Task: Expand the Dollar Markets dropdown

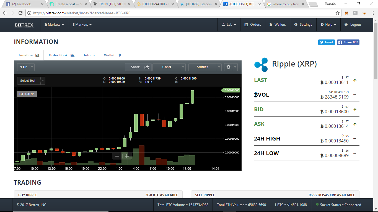Action: (x=82, y=25)
